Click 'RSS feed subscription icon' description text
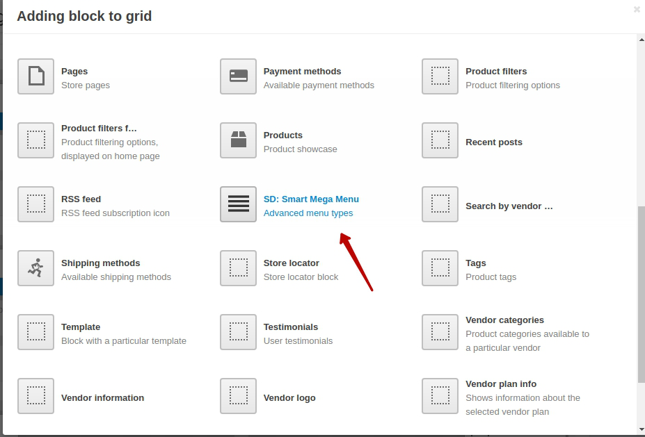 [116, 213]
